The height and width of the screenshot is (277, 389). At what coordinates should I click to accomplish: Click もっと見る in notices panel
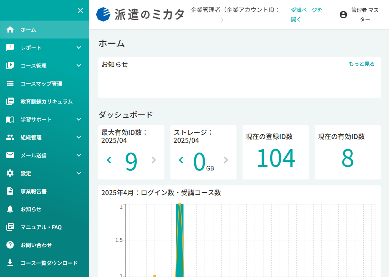coord(361,64)
